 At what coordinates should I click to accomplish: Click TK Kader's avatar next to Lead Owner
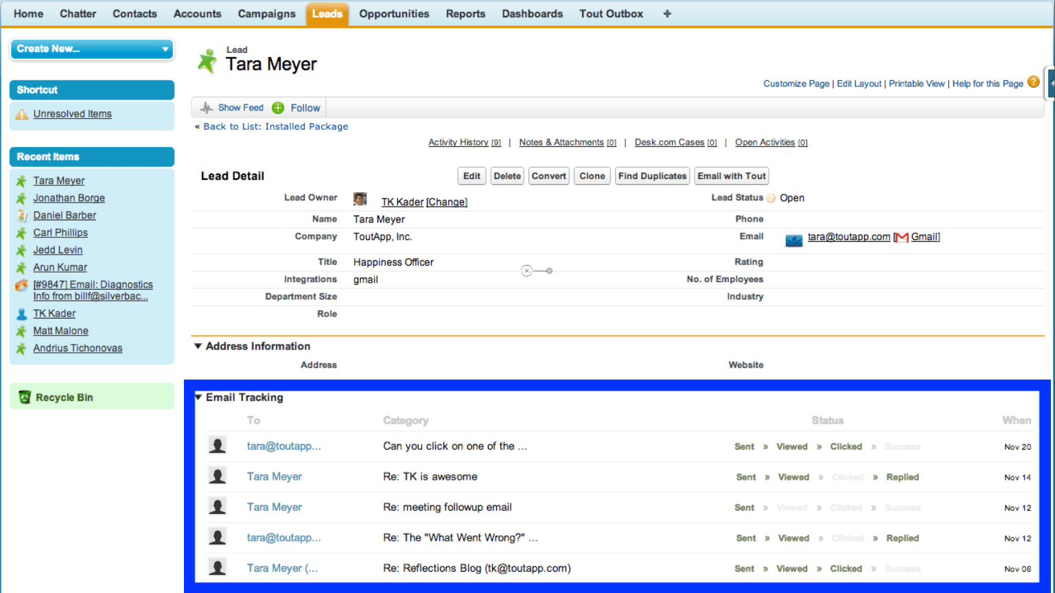pyautogui.click(x=360, y=198)
